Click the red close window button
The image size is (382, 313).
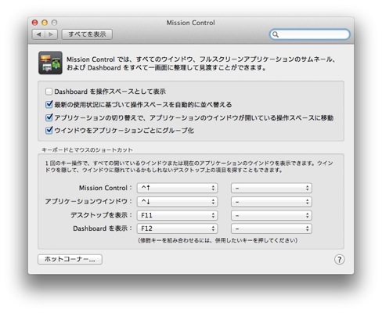(x=35, y=23)
